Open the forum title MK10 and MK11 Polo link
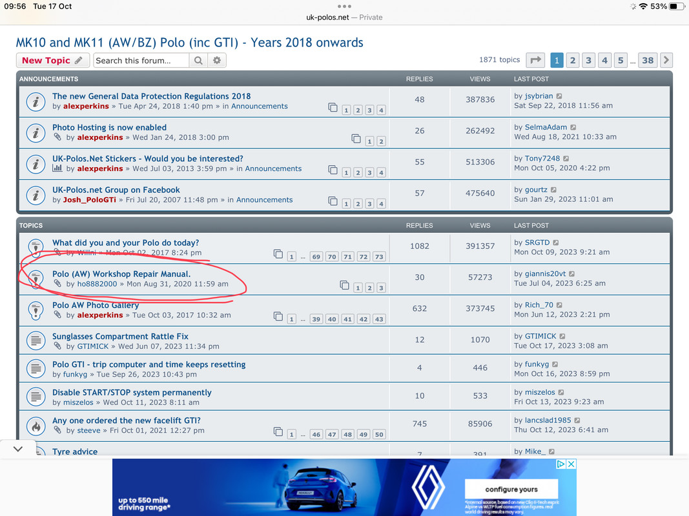 (189, 43)
